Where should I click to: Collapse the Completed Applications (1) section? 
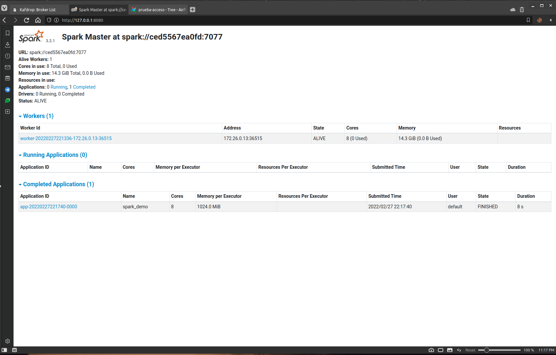point(56,184)
